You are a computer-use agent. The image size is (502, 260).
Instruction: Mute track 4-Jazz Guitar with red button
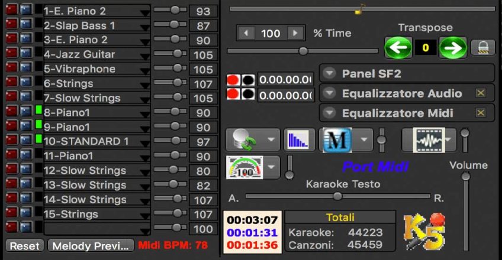coord(11,54)
